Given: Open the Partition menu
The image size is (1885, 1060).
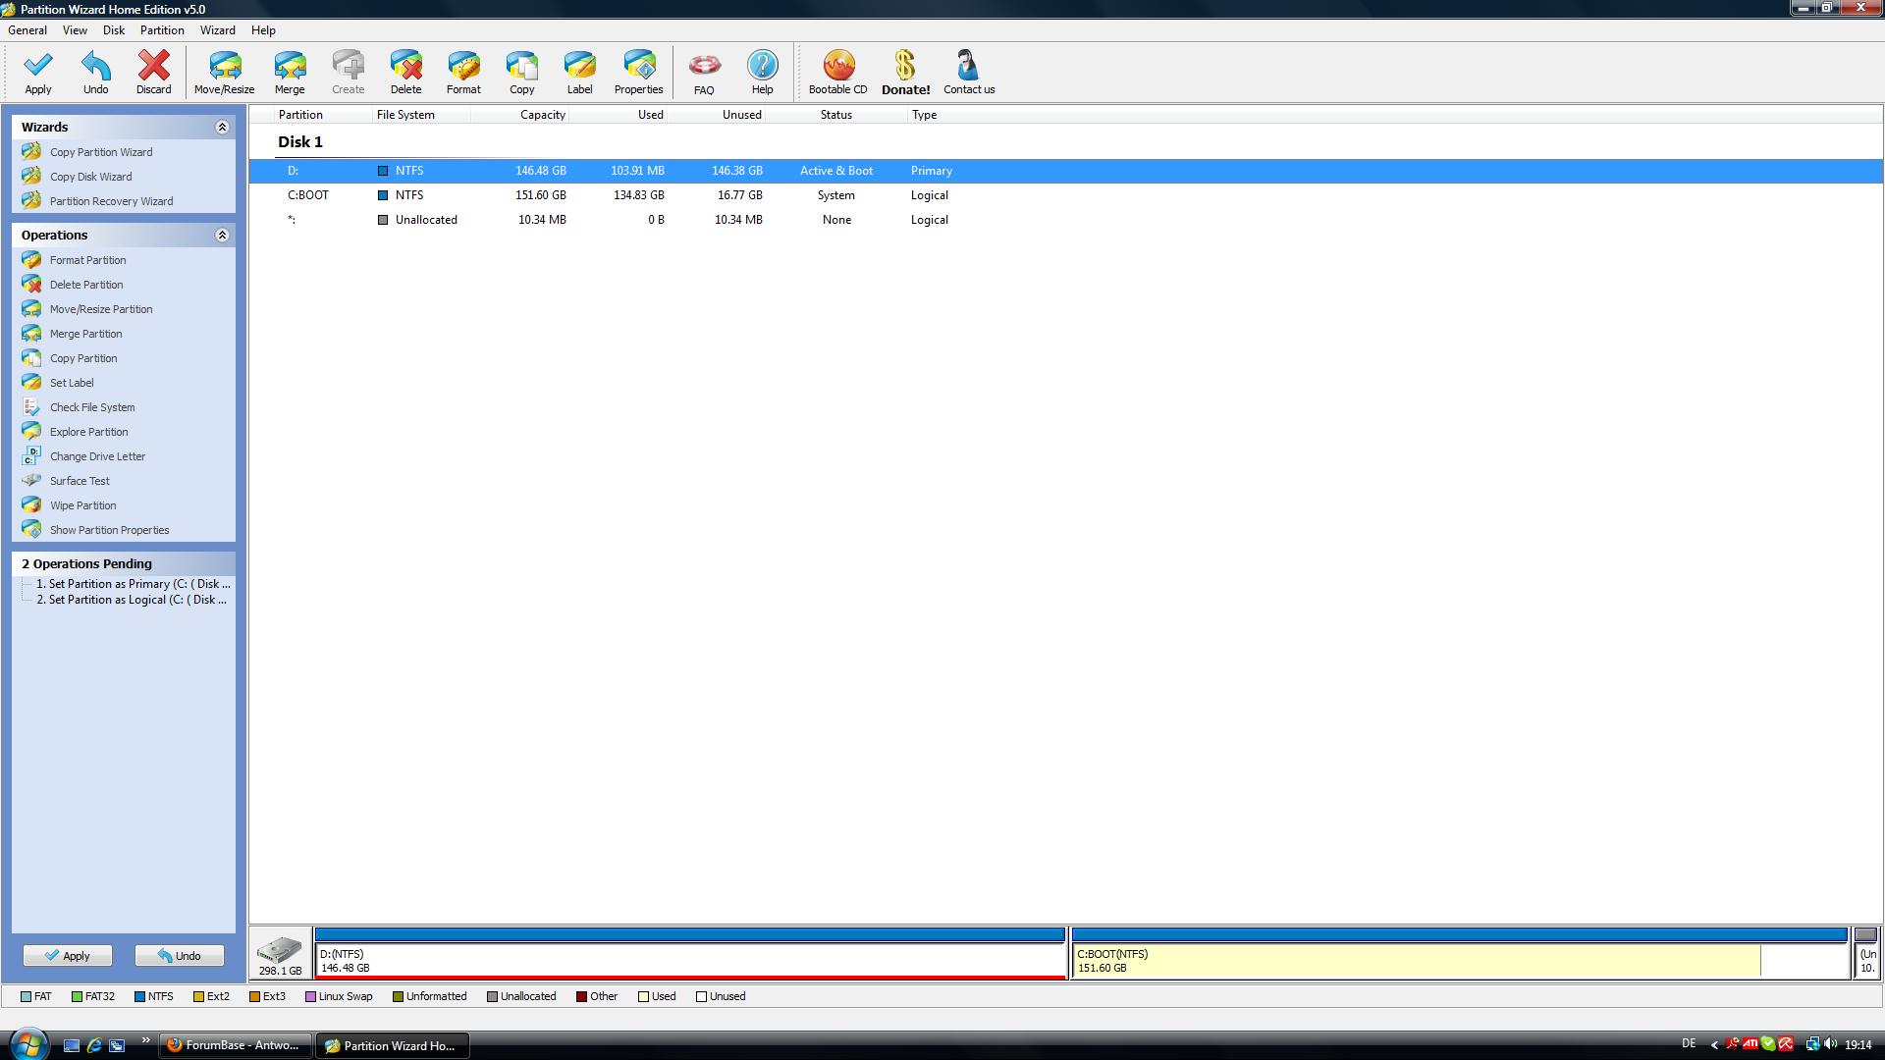Looking at the screenshot, I should tap(162, 30).
